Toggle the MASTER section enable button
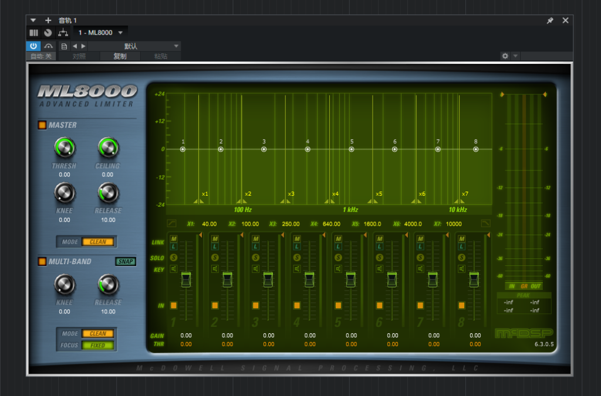This screenshot has width=601, height=396. (x=42, y=125)
